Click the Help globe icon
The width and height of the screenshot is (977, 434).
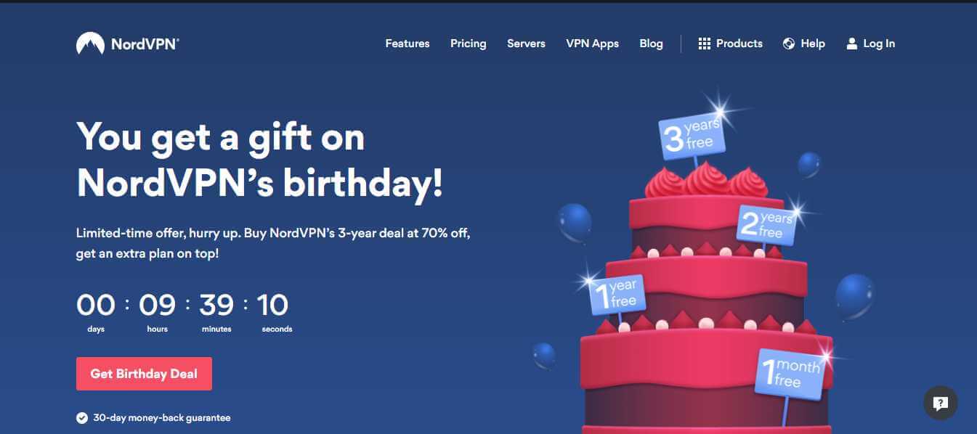click(x=789, y=44)
